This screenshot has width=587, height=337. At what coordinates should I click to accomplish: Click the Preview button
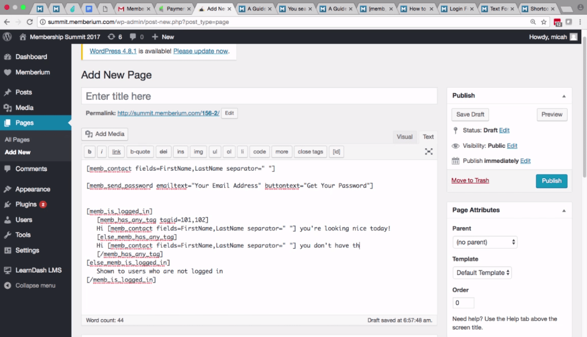(x=552, y=114)
